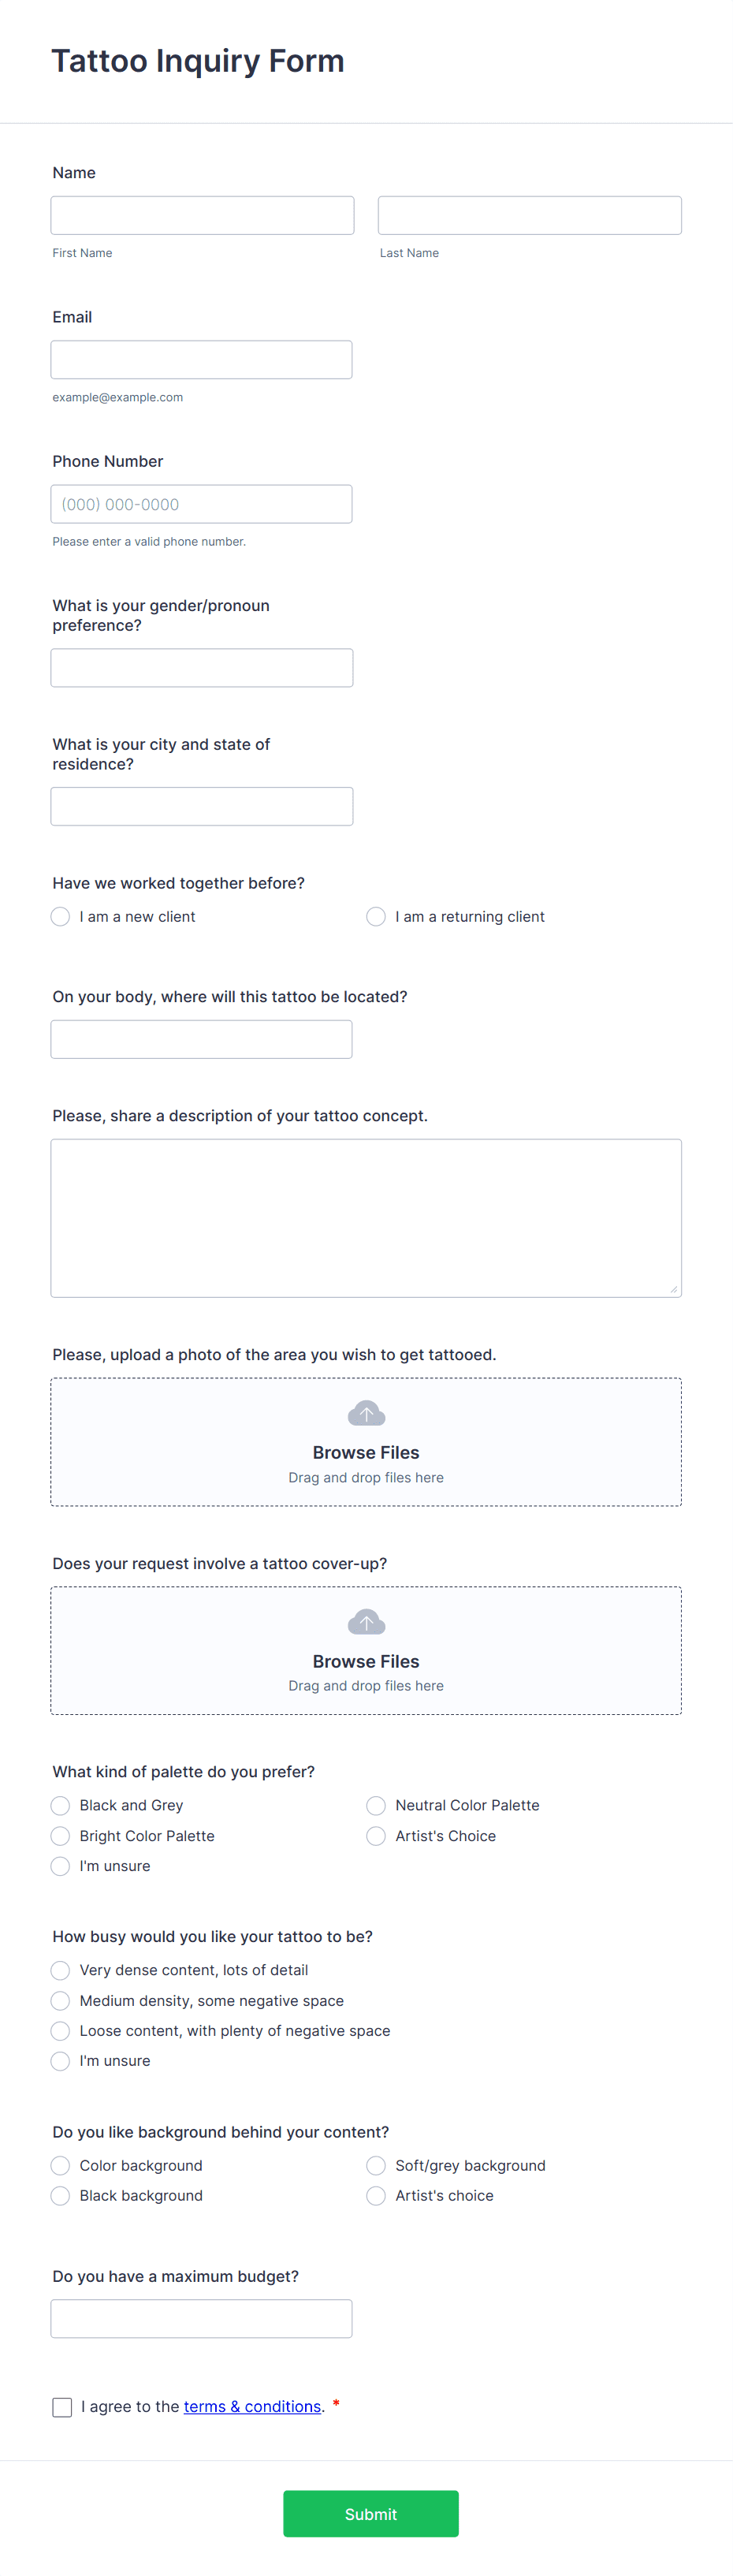
Task: Select 'Medium density, some negative space'
Action: coord(61,2001)
